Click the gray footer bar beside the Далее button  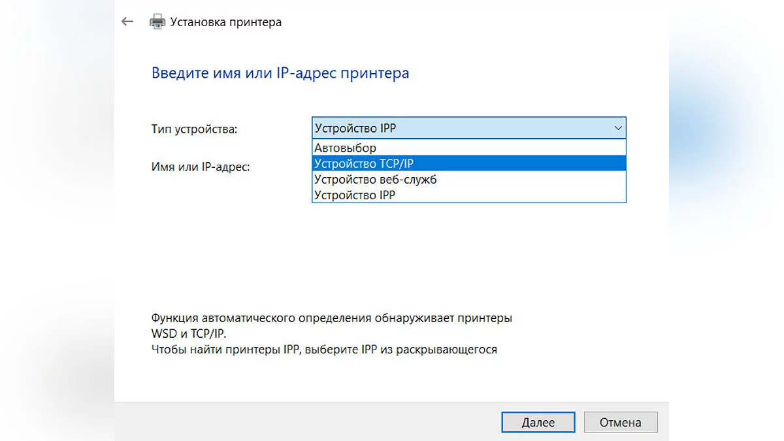294,422
